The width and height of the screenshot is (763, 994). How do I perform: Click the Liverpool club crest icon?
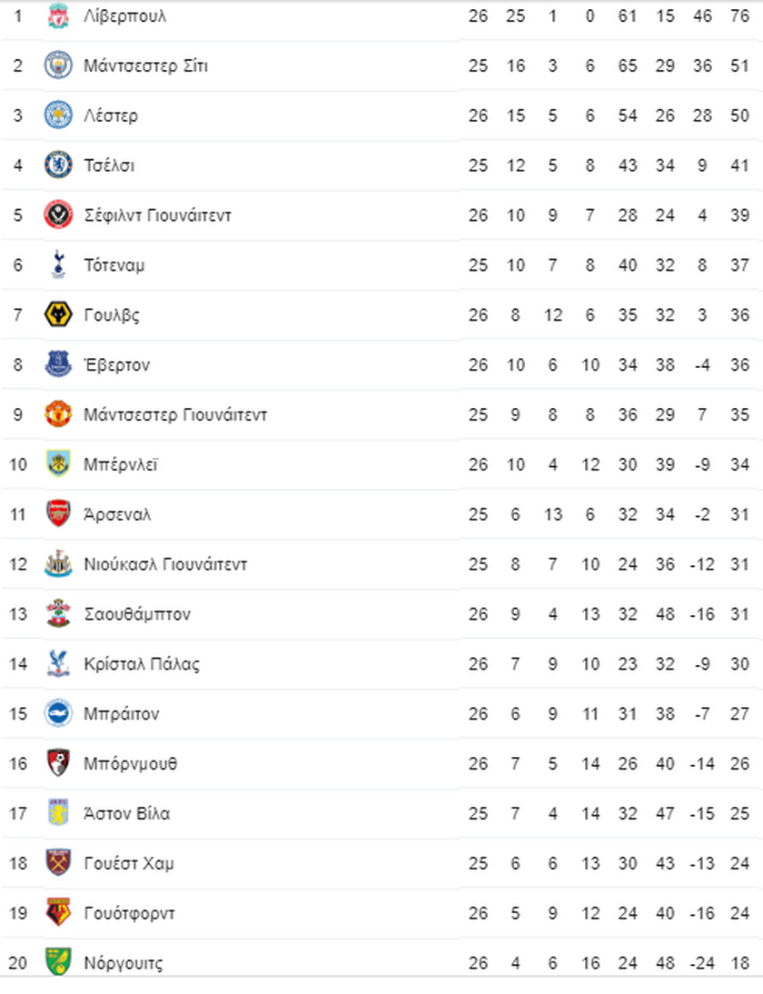pos(58,15)
